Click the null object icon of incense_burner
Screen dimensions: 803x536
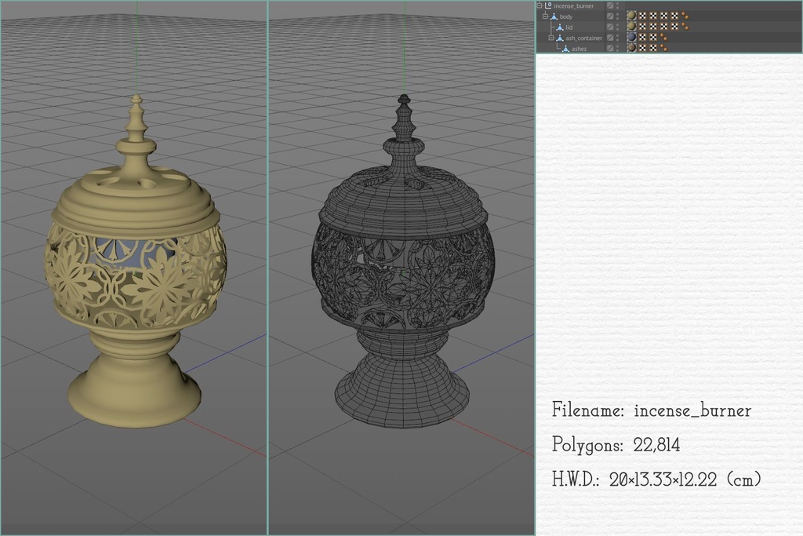(x=548, y=5)
